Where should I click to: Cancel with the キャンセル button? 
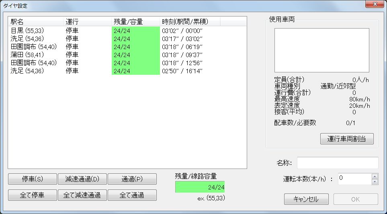pyautogui.click(x=306, y=199)
